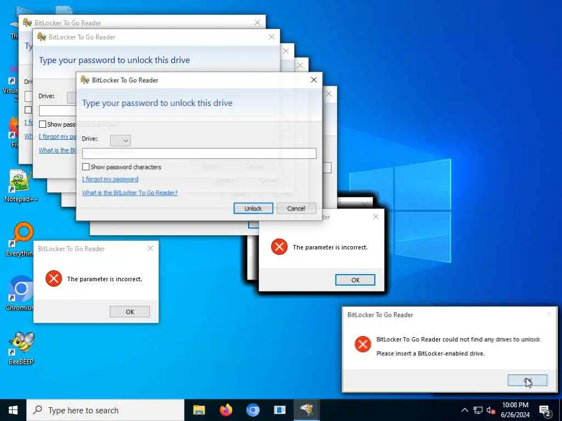Click OK on middle 'parameter is incorrect' error
Image resolution: width=562 pixels, height=421 pixels.
pyautogui.click(x=355, y=280)
